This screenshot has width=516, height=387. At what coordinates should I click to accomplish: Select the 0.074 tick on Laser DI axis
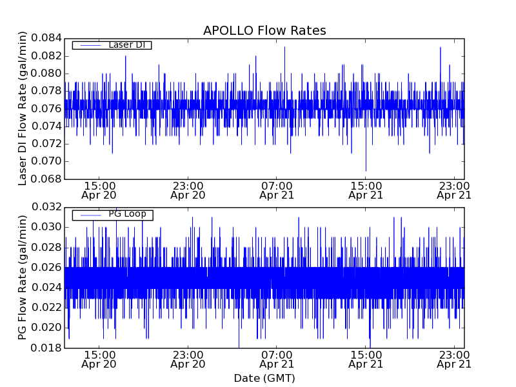[46, 126]
